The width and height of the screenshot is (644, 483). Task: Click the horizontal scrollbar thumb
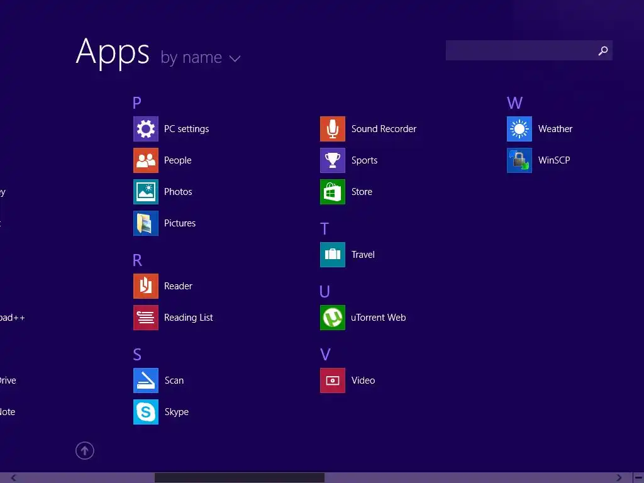[x=240, y=478]
